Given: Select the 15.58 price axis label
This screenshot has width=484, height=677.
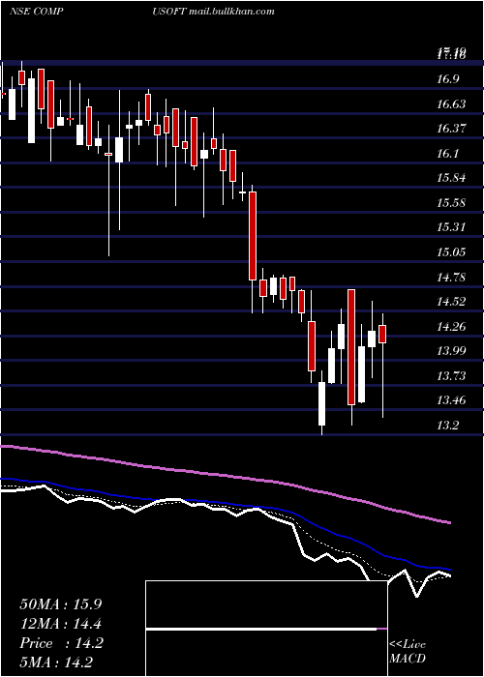Looking at the screenshot, I should (x=452, y=202).
